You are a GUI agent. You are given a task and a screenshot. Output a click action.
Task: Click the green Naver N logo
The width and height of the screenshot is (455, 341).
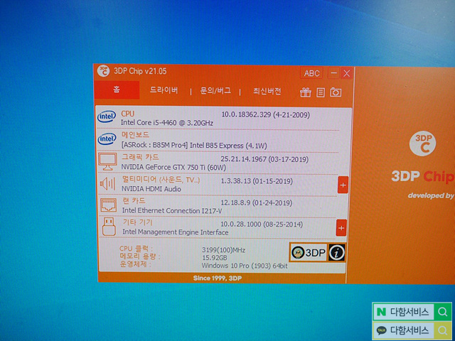(x=381, y=312)
